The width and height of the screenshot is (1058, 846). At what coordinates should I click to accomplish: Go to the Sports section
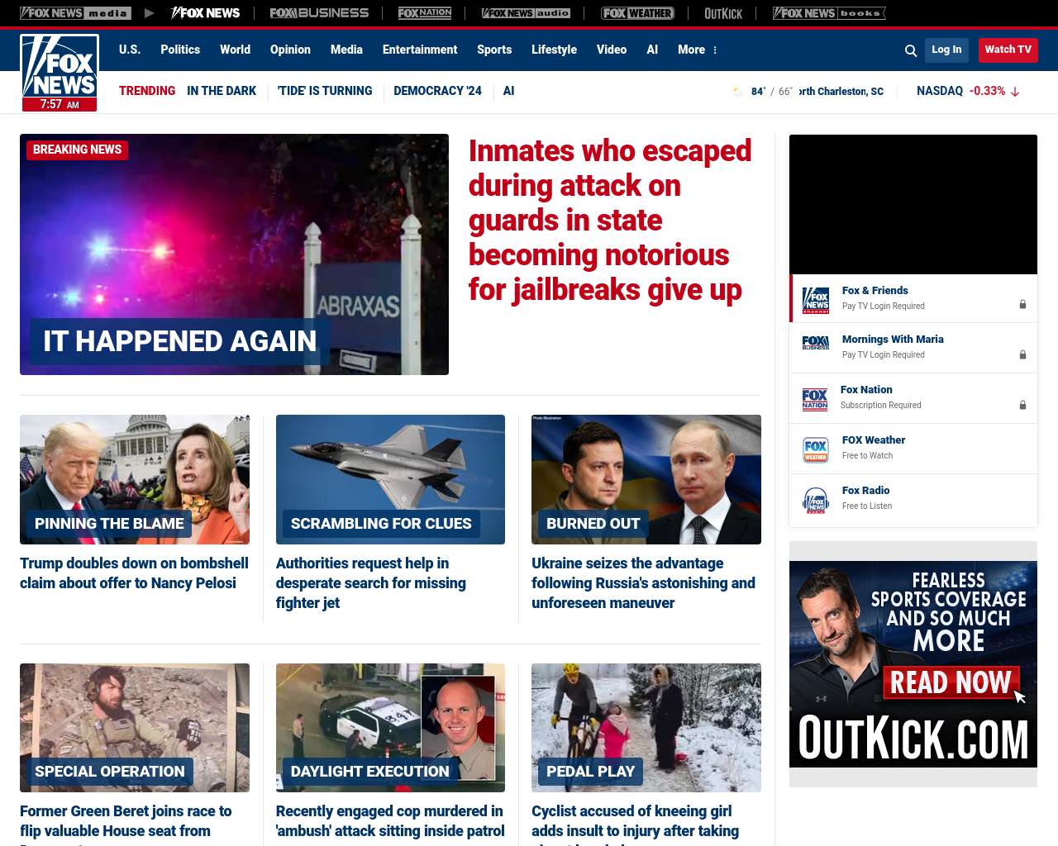click(x=494, y=50)
